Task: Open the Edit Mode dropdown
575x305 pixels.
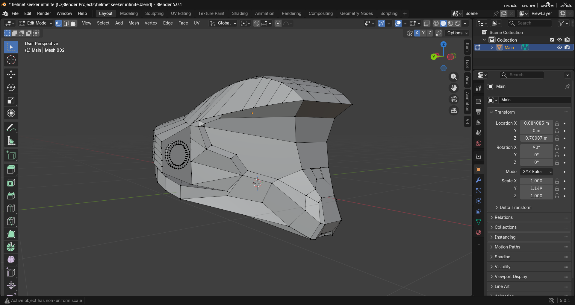Action: point(36,23)
